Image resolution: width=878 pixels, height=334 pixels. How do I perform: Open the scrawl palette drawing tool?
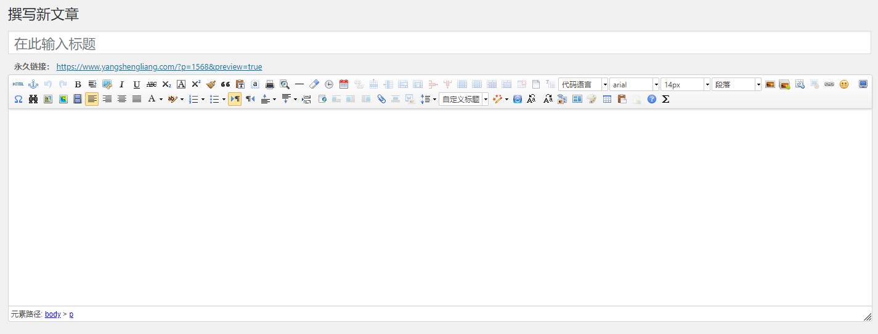point(591,99)
